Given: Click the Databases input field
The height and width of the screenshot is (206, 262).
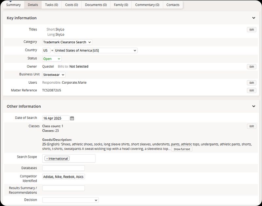Looking at the screenshot, I should 64,168.
